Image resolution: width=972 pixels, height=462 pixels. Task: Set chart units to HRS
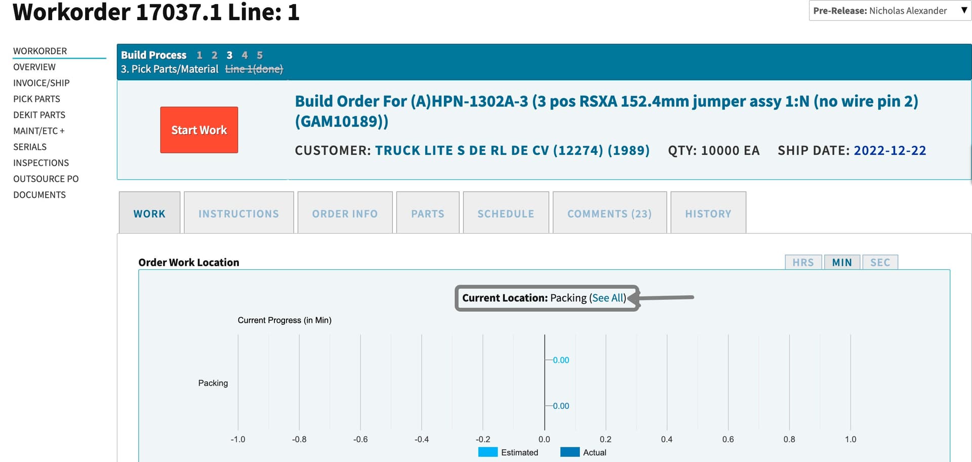click(x=803, y=262)
